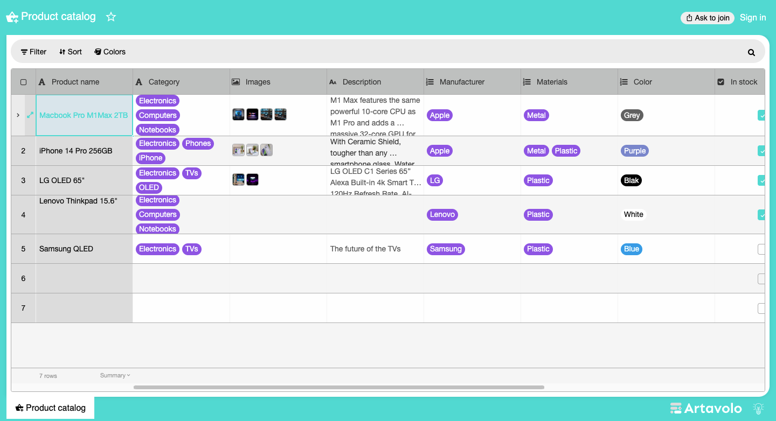Open second image thumbnail of Macbook Pro
Viewport: 776px width, 421px height.
[252, 114]
